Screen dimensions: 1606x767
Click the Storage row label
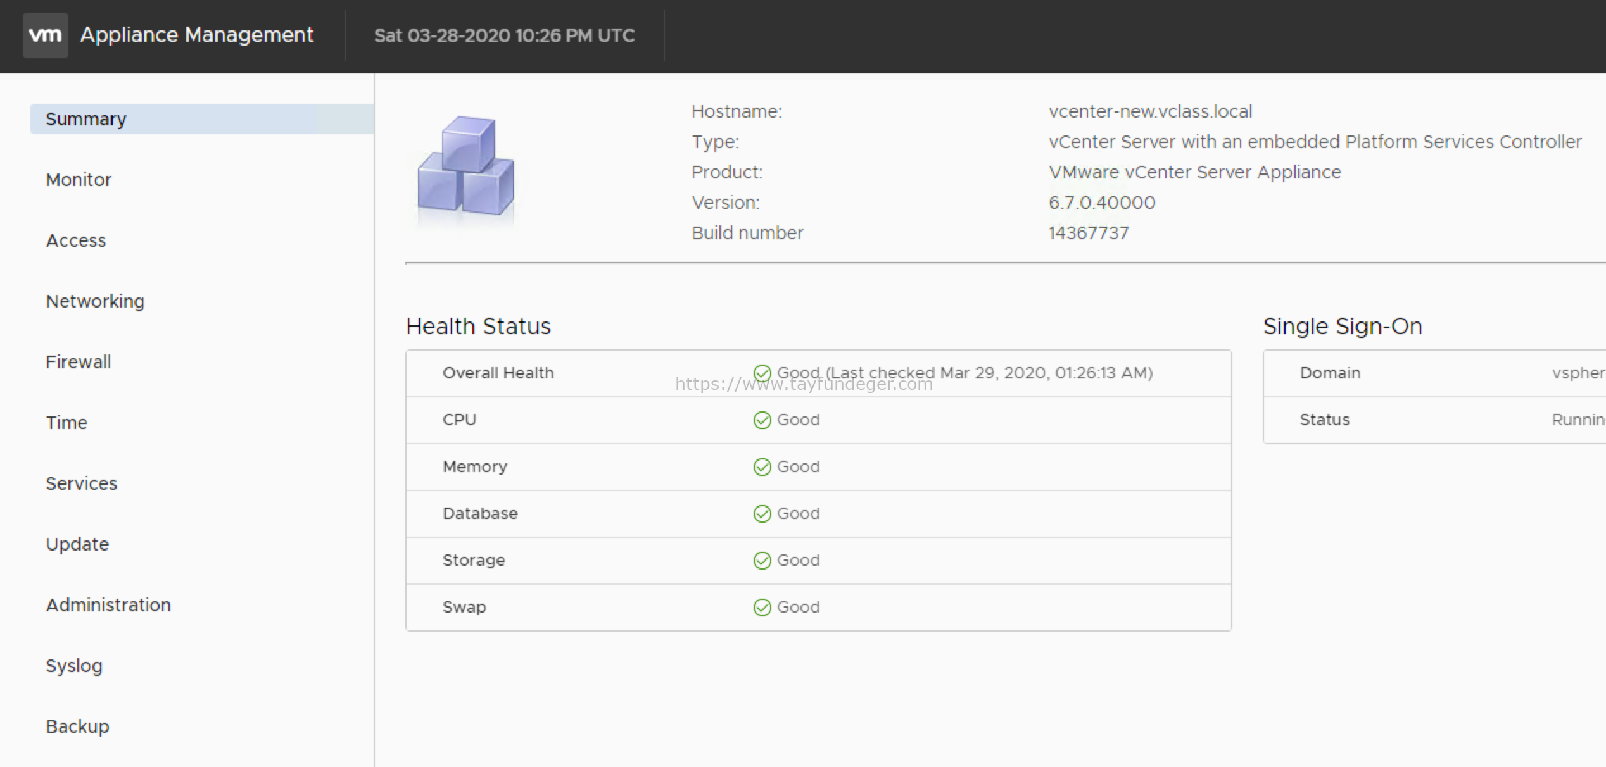coord(474,561)
